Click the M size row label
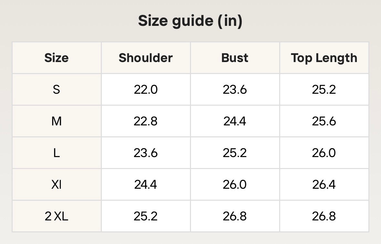Image resolution: width=381 pixels, height=244 pixels. click(56, 121)
